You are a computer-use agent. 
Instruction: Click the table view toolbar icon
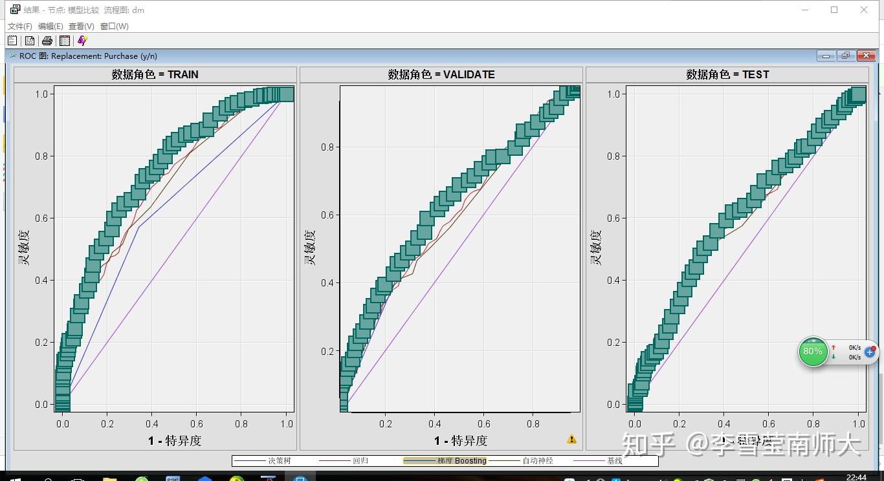65,41
